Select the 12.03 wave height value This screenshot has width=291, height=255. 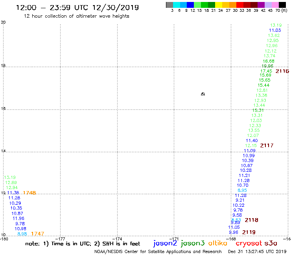pyautogui.click(x=256, y=120)
